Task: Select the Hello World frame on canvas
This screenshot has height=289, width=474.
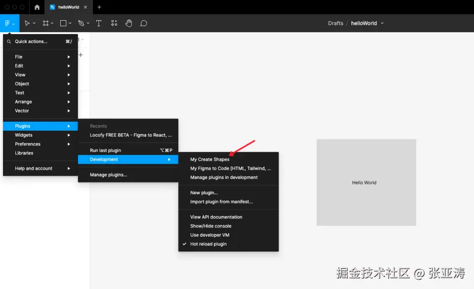Action: pos(366,182)
